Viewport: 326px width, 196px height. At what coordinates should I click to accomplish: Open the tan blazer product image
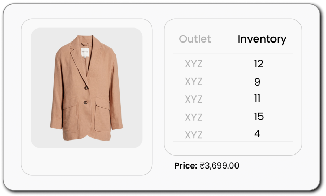click(87, 88)
